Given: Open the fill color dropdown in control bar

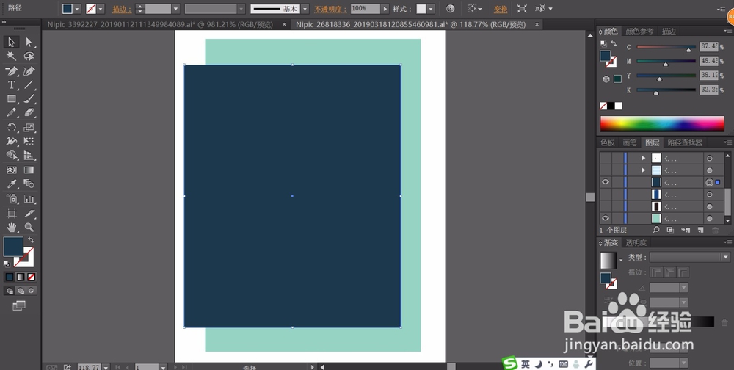Looking at the screenshot, I should (x=77, y=9).
